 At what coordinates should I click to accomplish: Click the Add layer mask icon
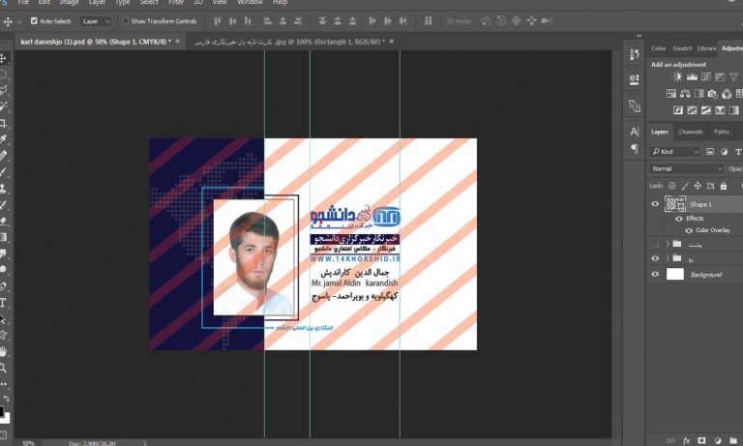tap(701, 441)
